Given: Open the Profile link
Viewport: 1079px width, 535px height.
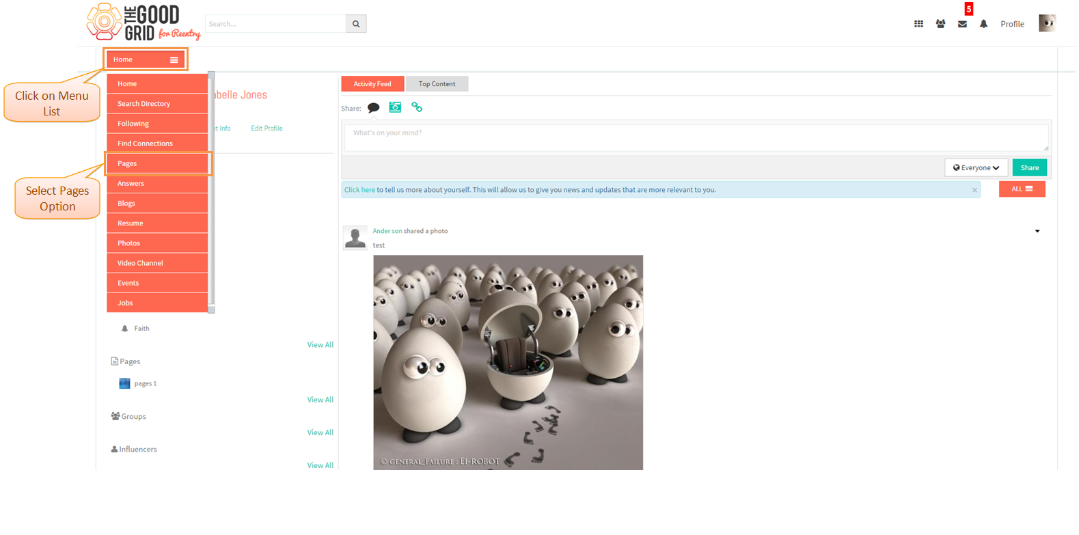Looking at the screenshot, I should click(1012, 24).
